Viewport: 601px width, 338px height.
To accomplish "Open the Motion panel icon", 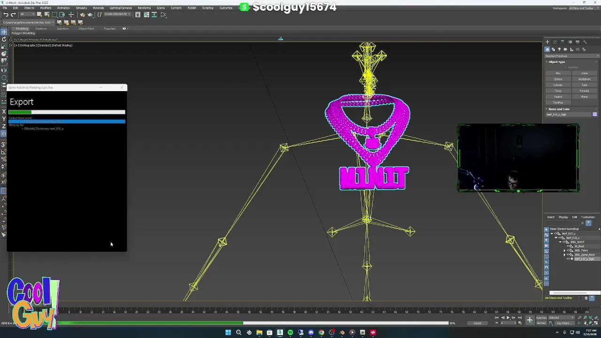I will (x=570, y=42).
